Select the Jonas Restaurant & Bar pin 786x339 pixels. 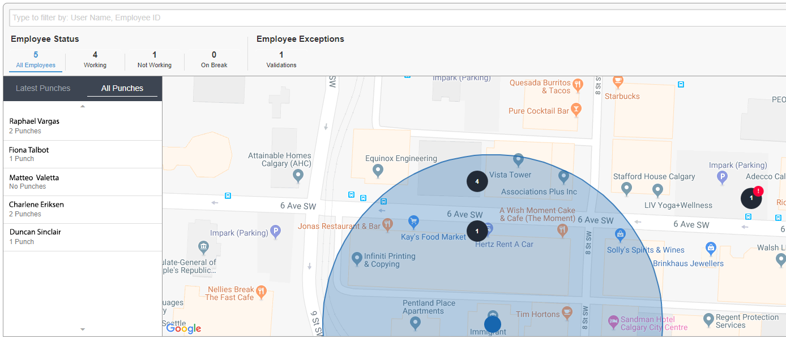click(x=387, y=224)
